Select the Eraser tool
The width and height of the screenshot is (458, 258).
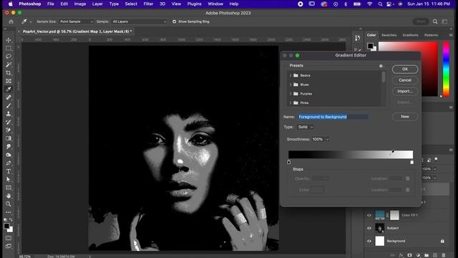click(x=9, y=130)
